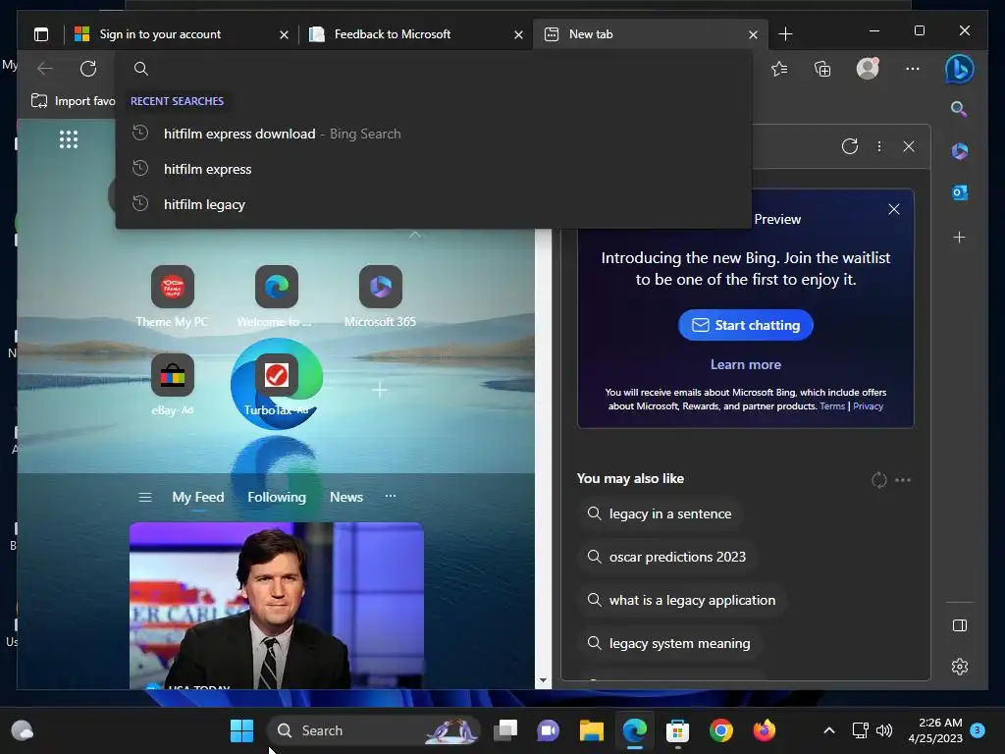The width and height of the screenshot is (1005, 754).
Task: Open the Microsoft 365 quick link tile
Action: coord(380,287)
